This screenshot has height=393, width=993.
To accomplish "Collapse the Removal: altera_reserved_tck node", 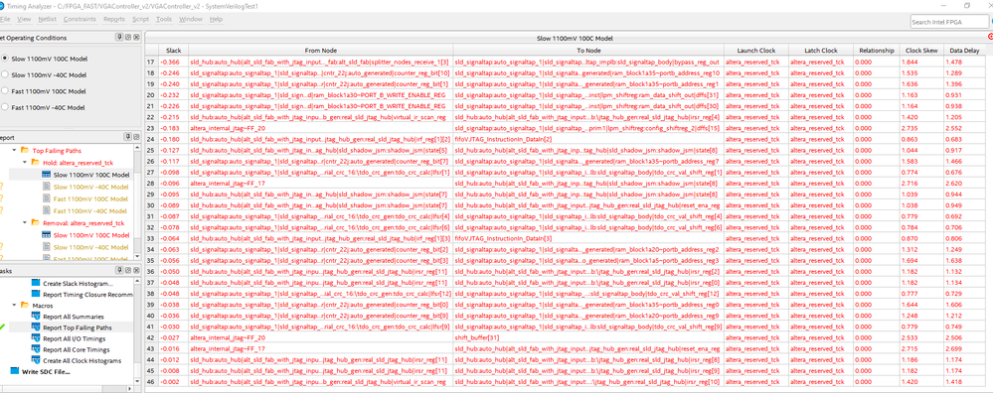I will pyautogui.click(x=25, y=223).
